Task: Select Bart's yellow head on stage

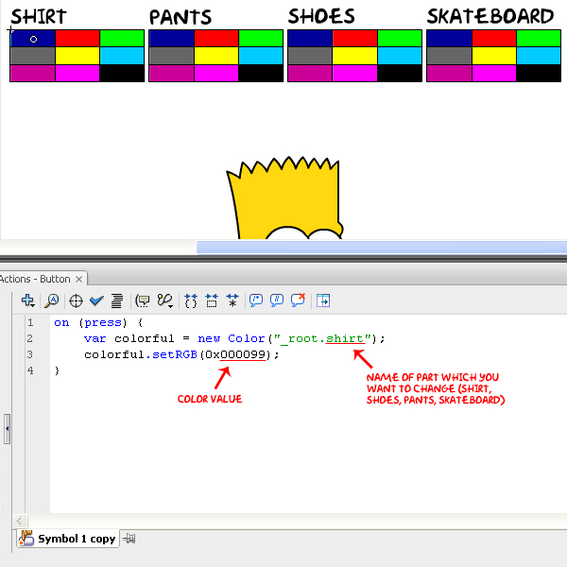Action: 284,198
